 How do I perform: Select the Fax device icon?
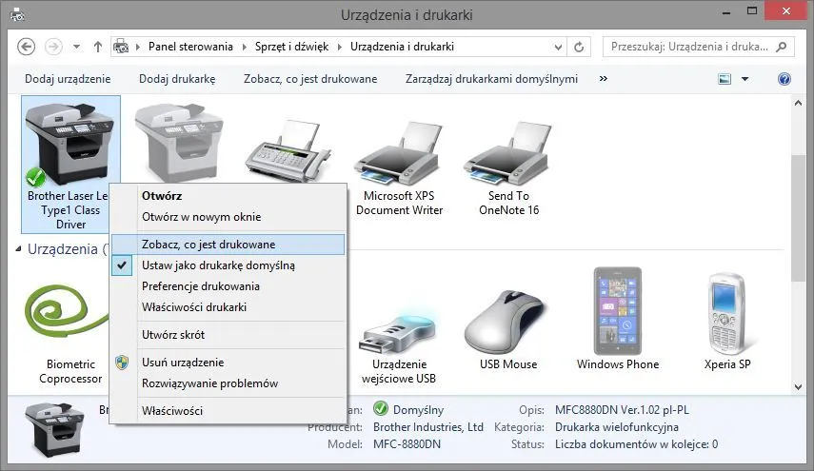(x=288, y=150)
